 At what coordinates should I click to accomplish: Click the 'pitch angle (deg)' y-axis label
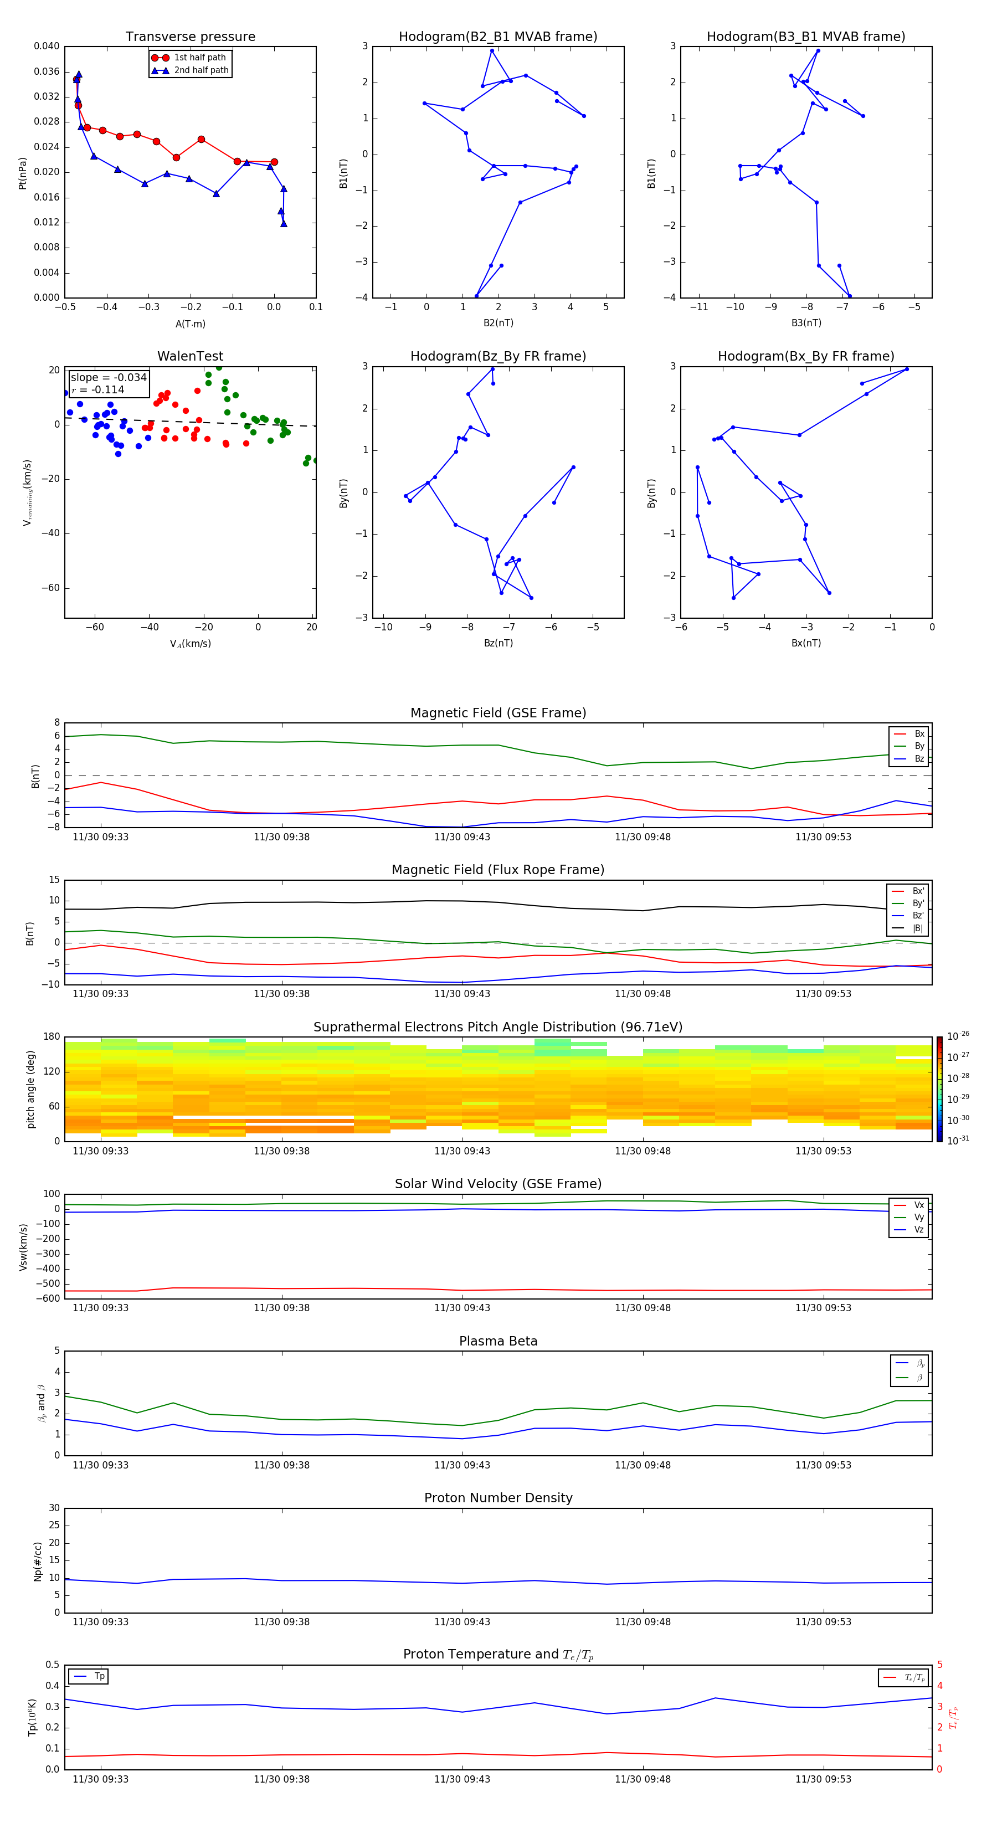click(x=30, y=1089)
